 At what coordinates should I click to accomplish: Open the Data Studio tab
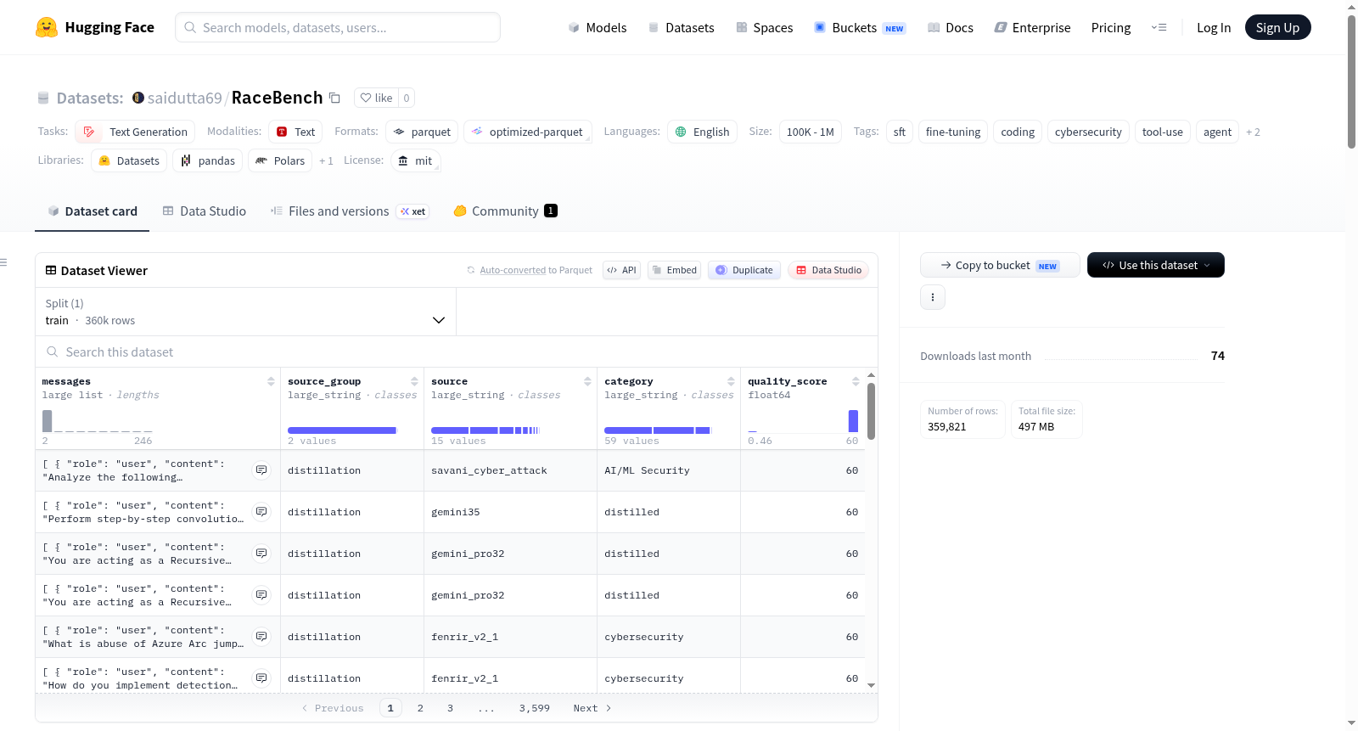click(205, 211)
